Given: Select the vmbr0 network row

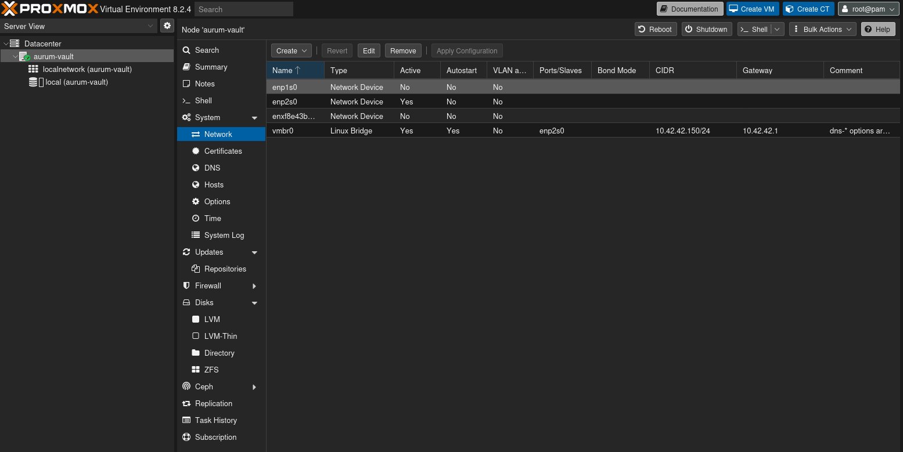Looking at the screenshot, I should [583, 131].
